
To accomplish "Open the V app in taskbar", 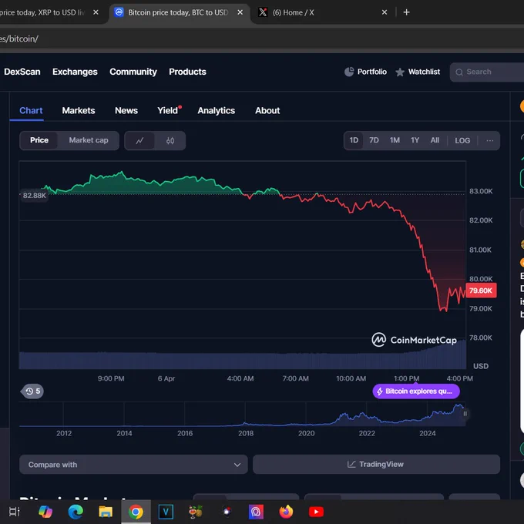I will pyautogui.click(x=166, y=512).
